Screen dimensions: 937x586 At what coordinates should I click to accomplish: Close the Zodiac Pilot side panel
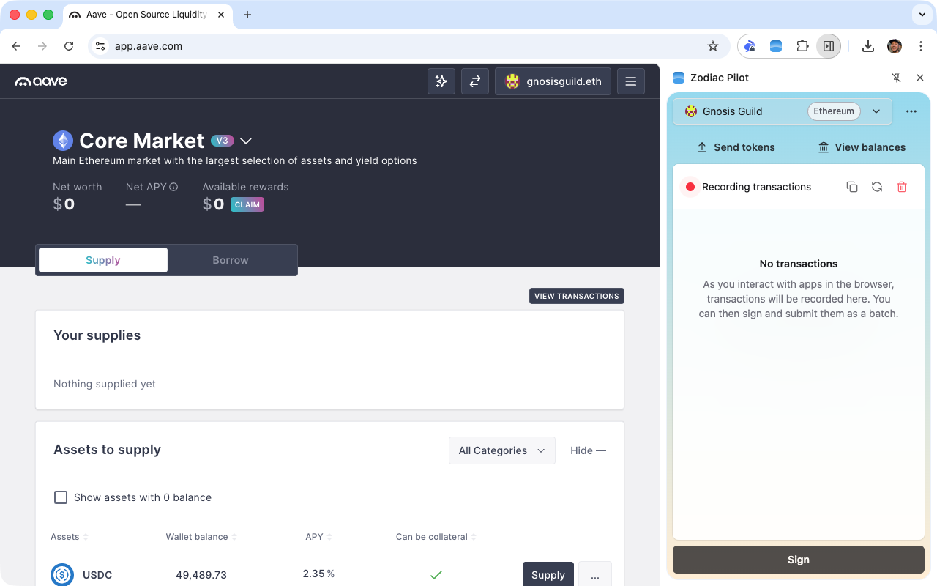[920, 78]
